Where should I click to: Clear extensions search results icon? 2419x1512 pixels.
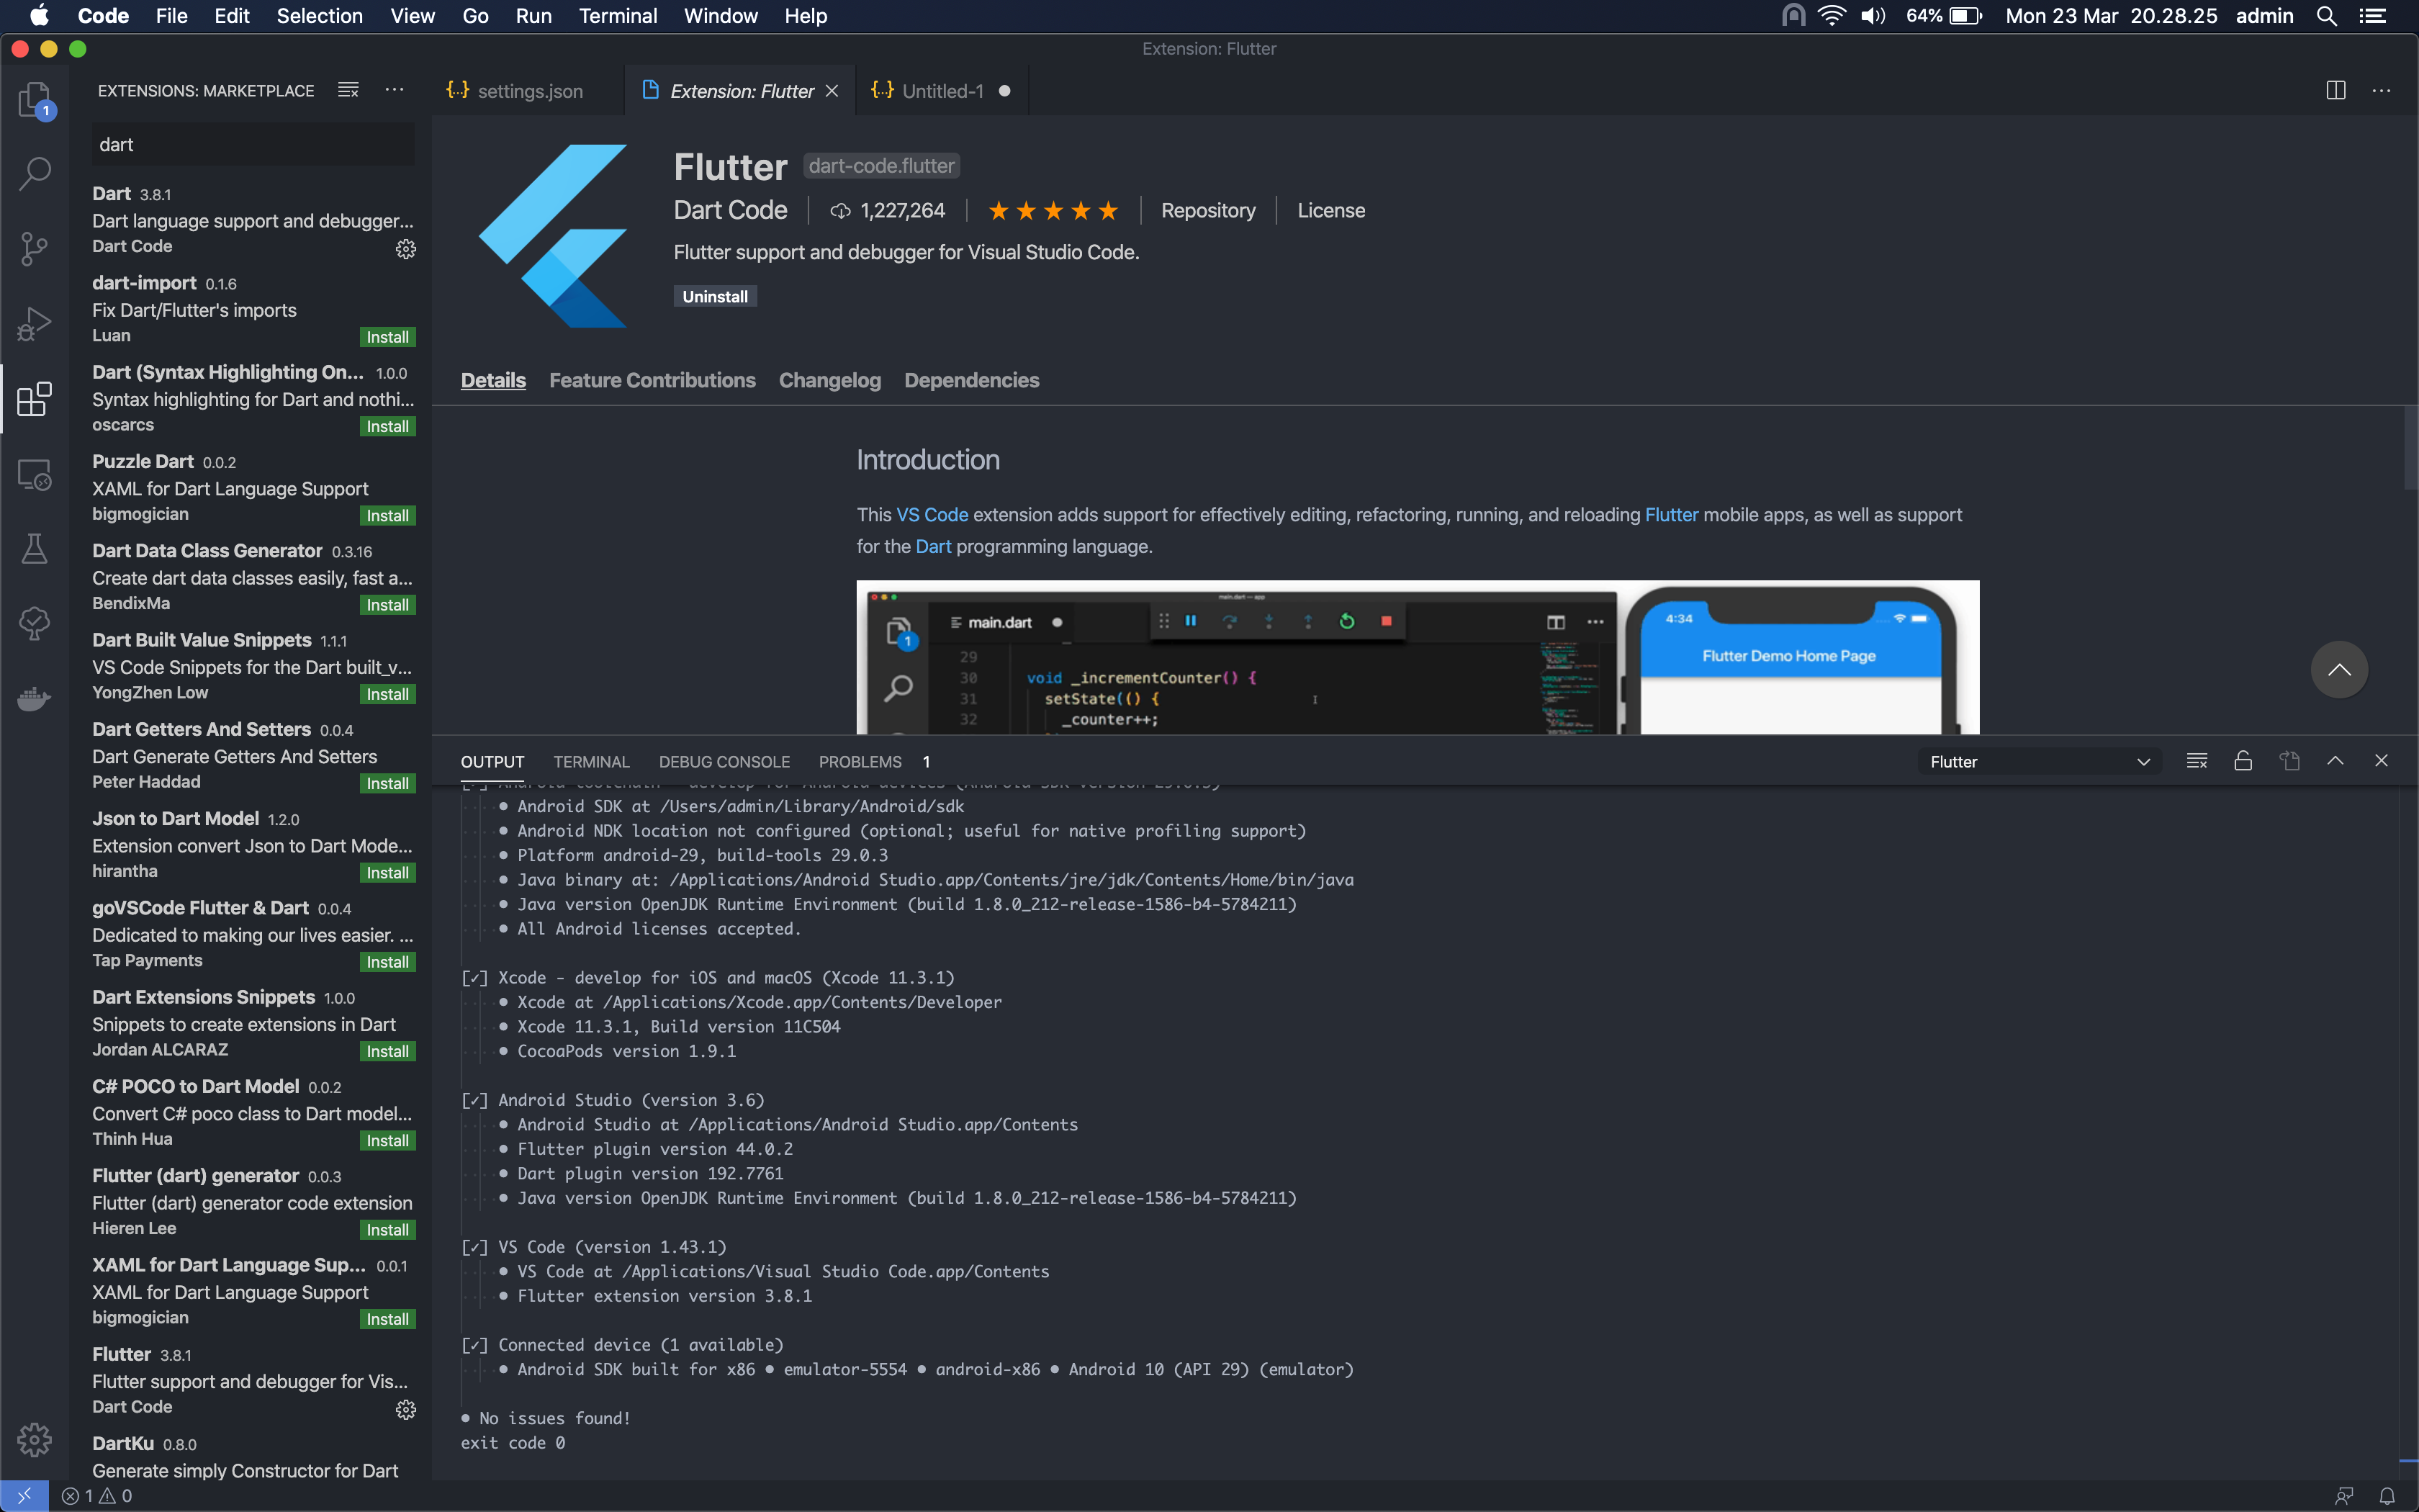348,90
